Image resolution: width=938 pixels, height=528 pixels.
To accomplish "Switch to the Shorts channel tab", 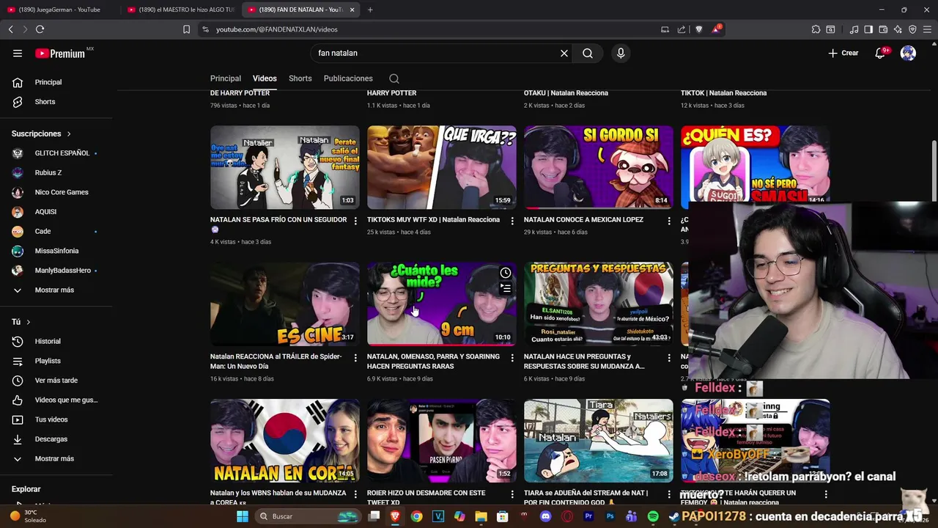I will click(300, 78).
